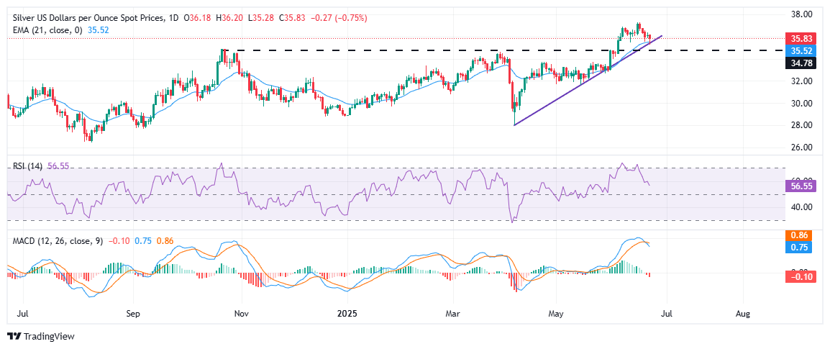830x349 pixels.
Task: Click the TradingView logo icon
Action: click(x=14, y=336)
